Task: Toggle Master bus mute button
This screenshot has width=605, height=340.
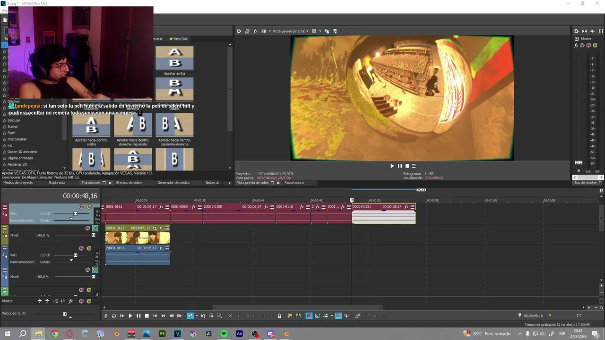Action: coord(588,45)
